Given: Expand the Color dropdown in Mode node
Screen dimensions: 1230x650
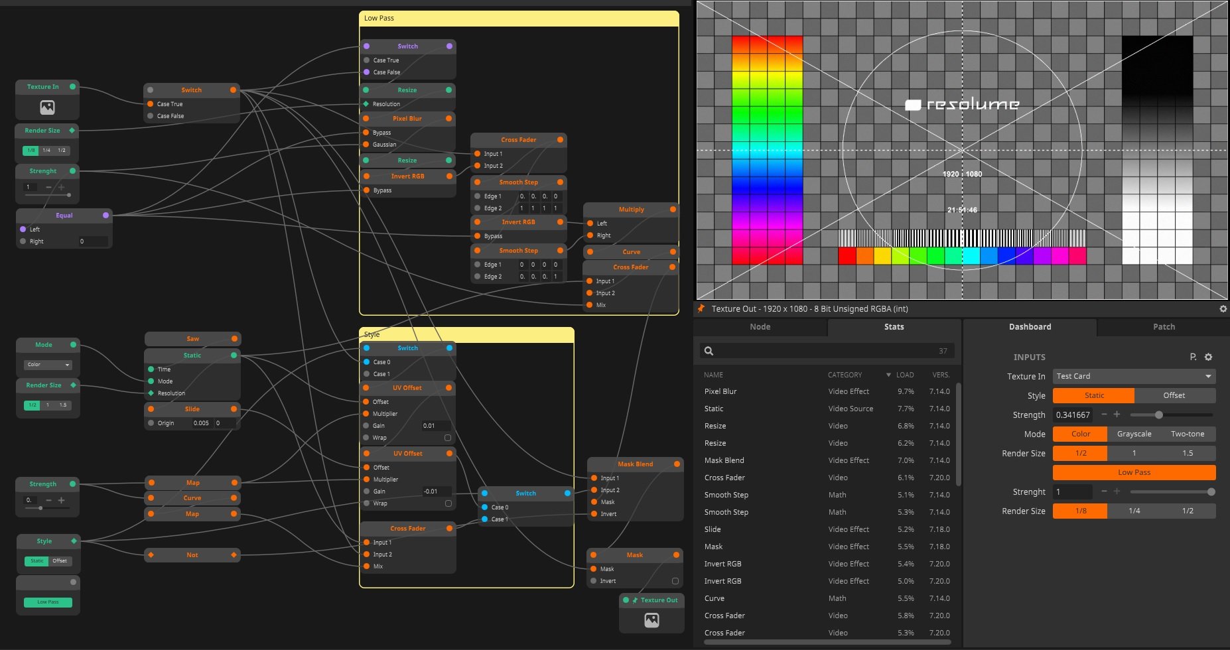Looking at the screenshot, I should (x=48, y=365).
